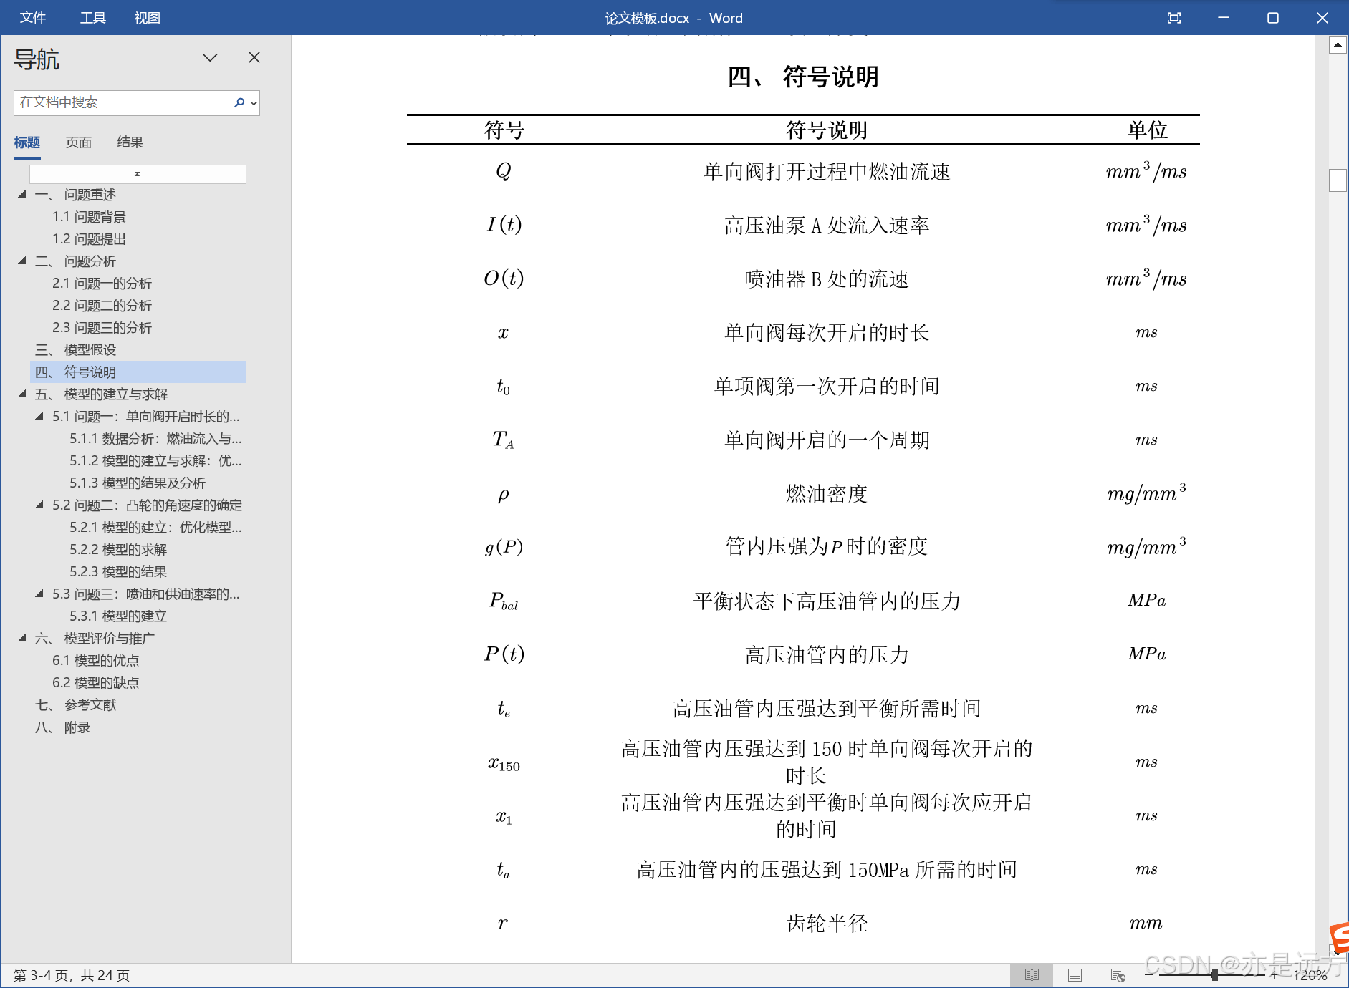Click the text 燃油密度
Image resolution: width=1349 pixels, height=988 pixels.
click(827, 493)
